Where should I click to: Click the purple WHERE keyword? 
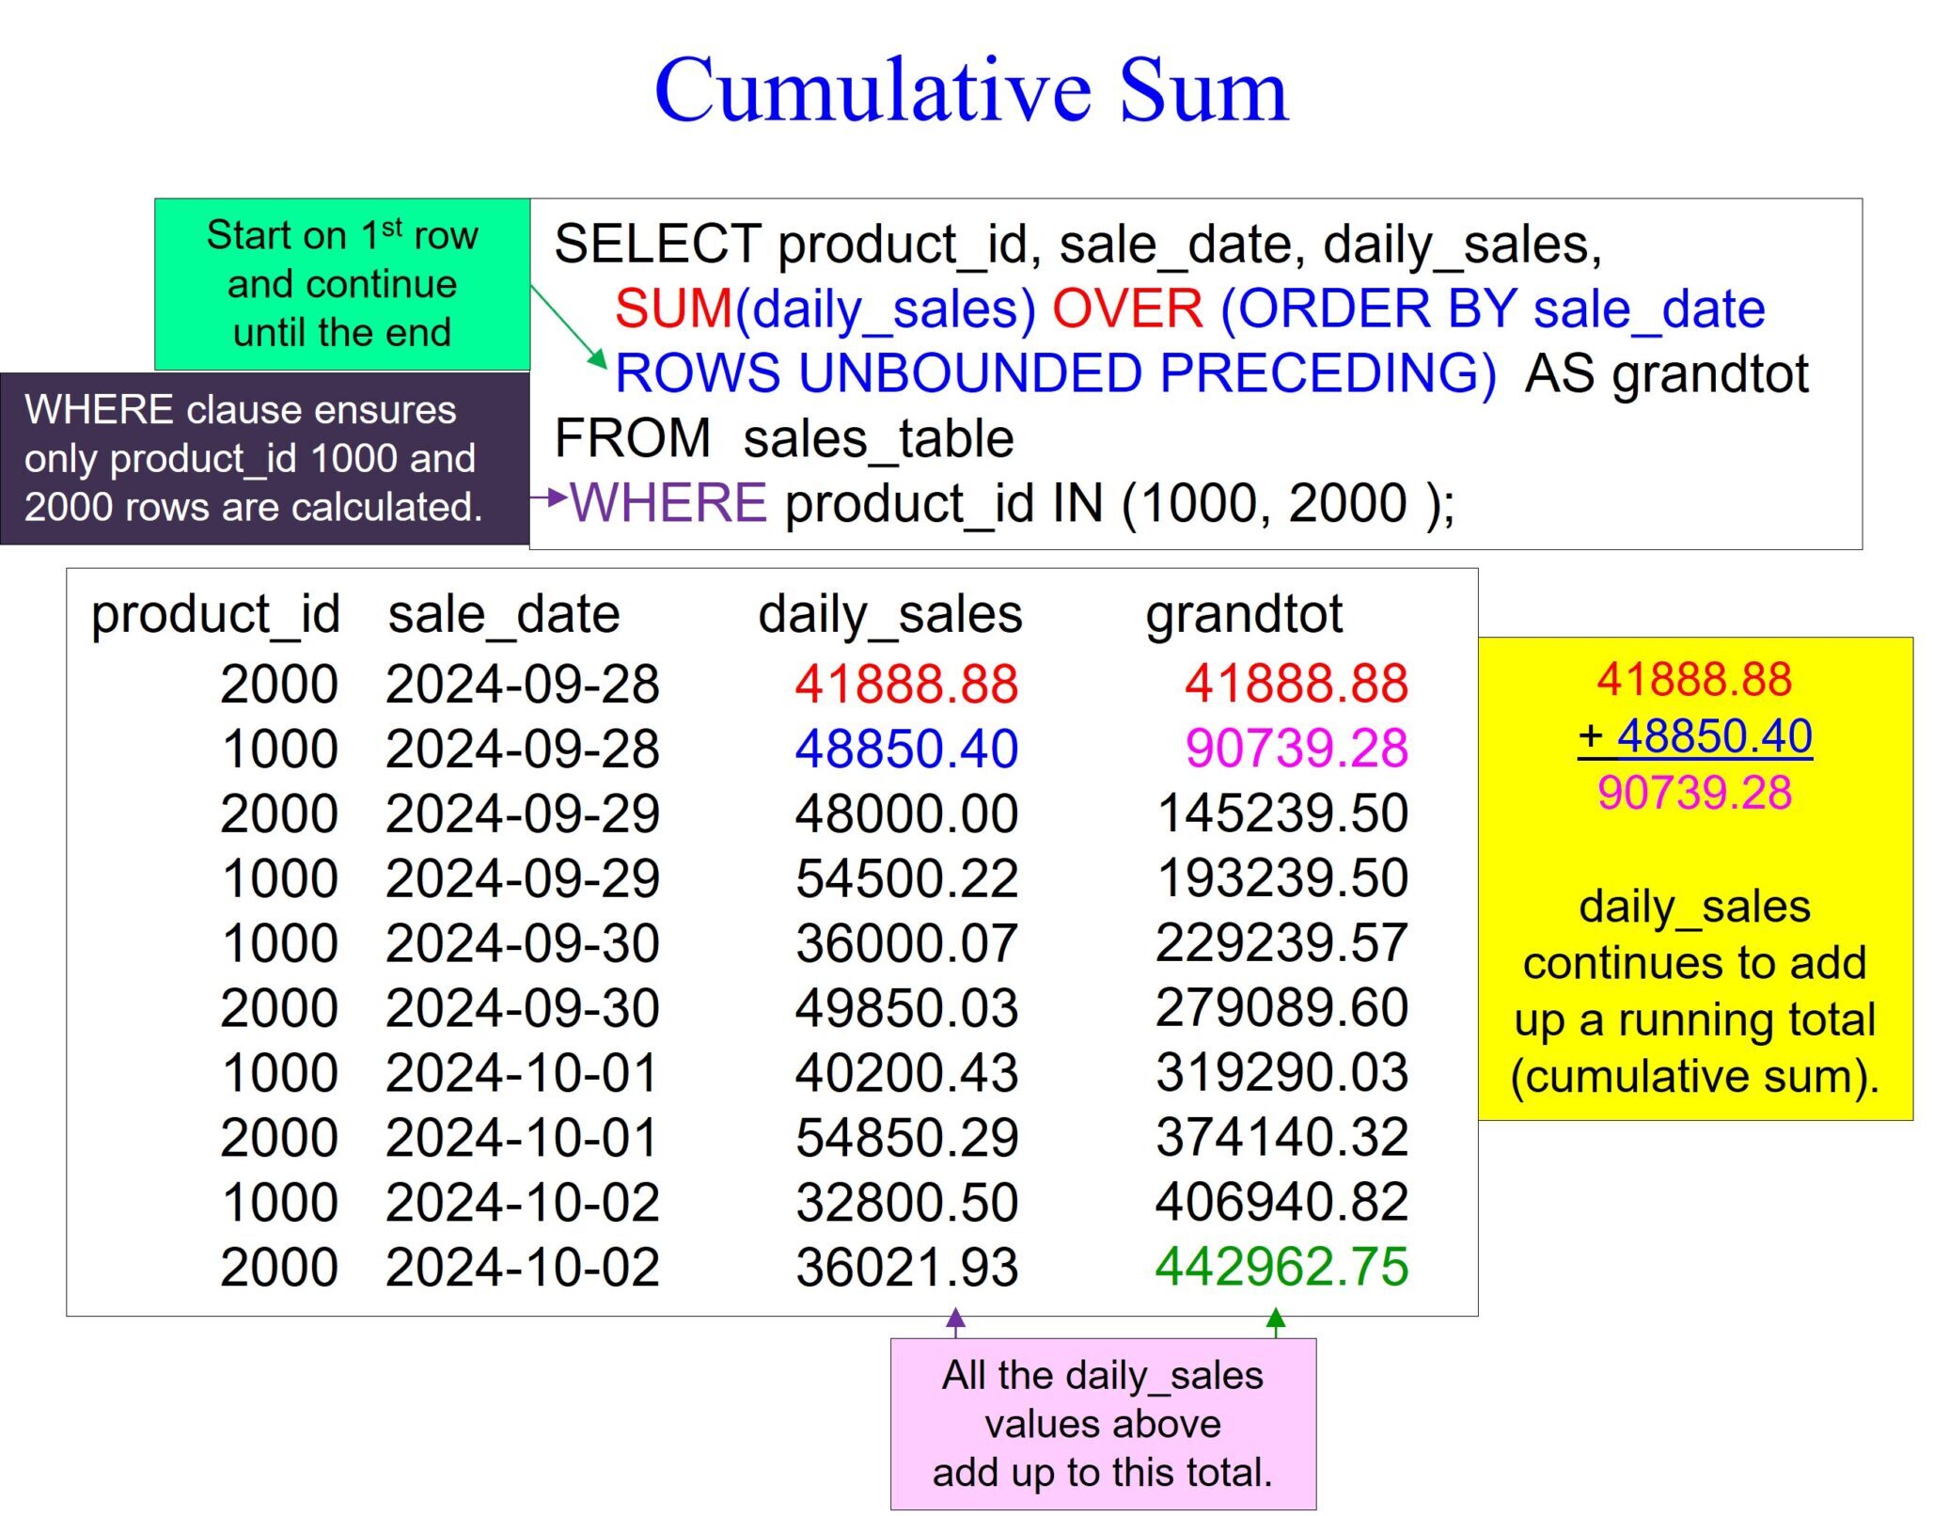[x=668, y=502]
